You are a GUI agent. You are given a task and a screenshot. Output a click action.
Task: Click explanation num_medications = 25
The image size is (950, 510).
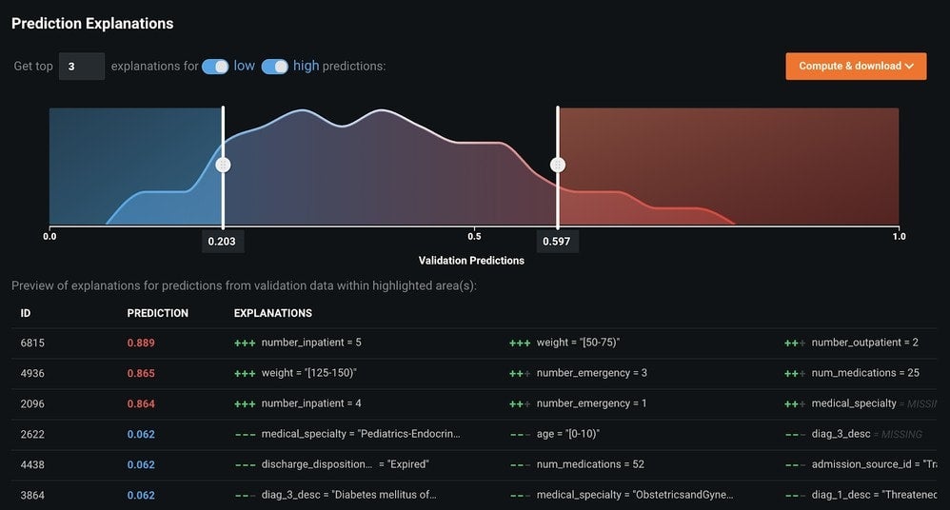(865, 372)
